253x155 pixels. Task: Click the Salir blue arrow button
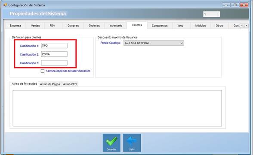[x=132, y=143]
